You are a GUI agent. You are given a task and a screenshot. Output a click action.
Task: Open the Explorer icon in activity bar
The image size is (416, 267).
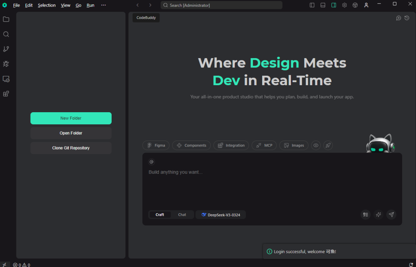click(6, 19)
